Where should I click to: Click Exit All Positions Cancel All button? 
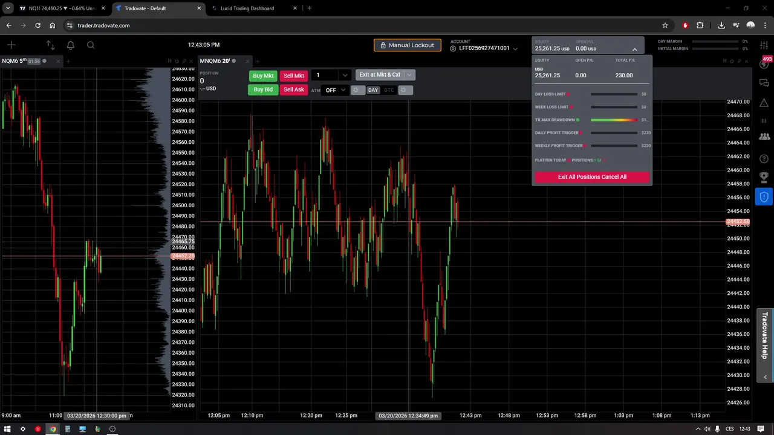coord(592,177)
